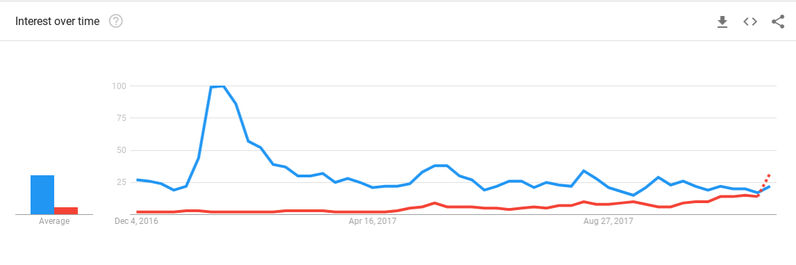Click the red dotted forecast segment
796x265 pixels.
(763, 185)
